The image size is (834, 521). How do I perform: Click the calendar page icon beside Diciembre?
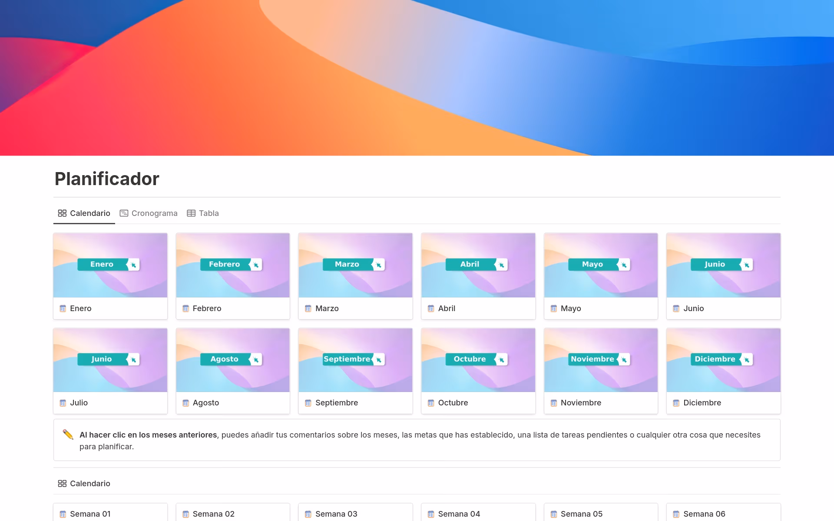click(x=676, y=403)
